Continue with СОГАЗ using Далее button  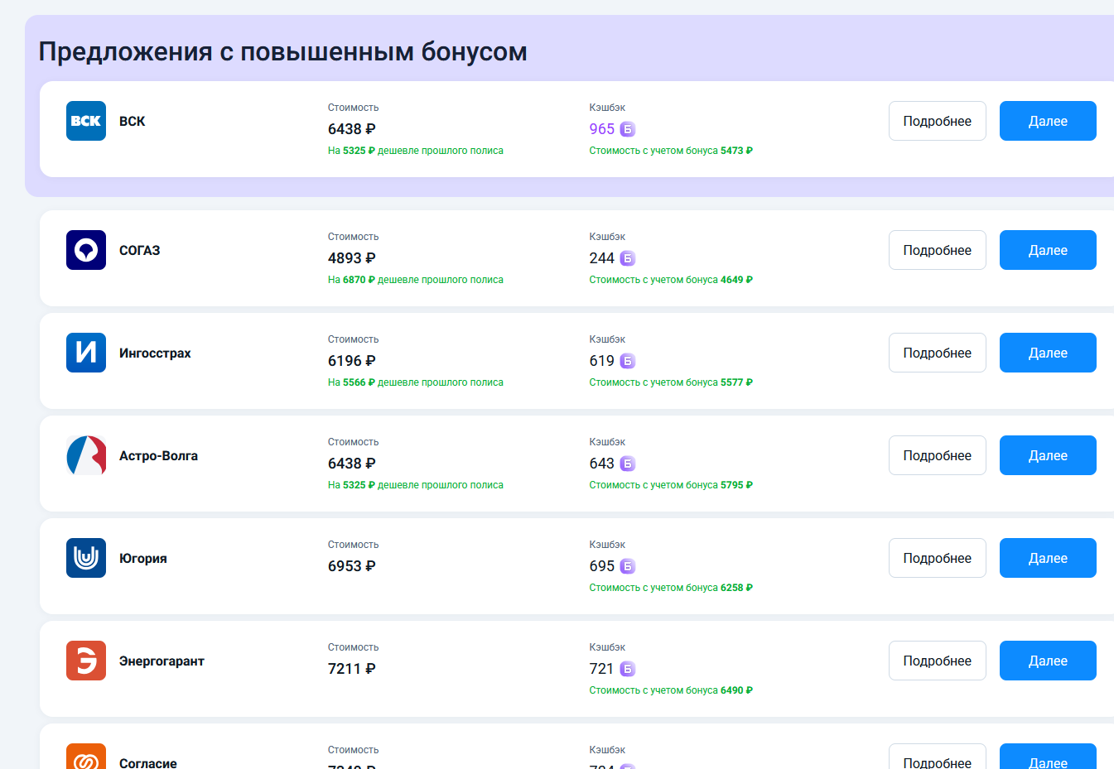1048,250
